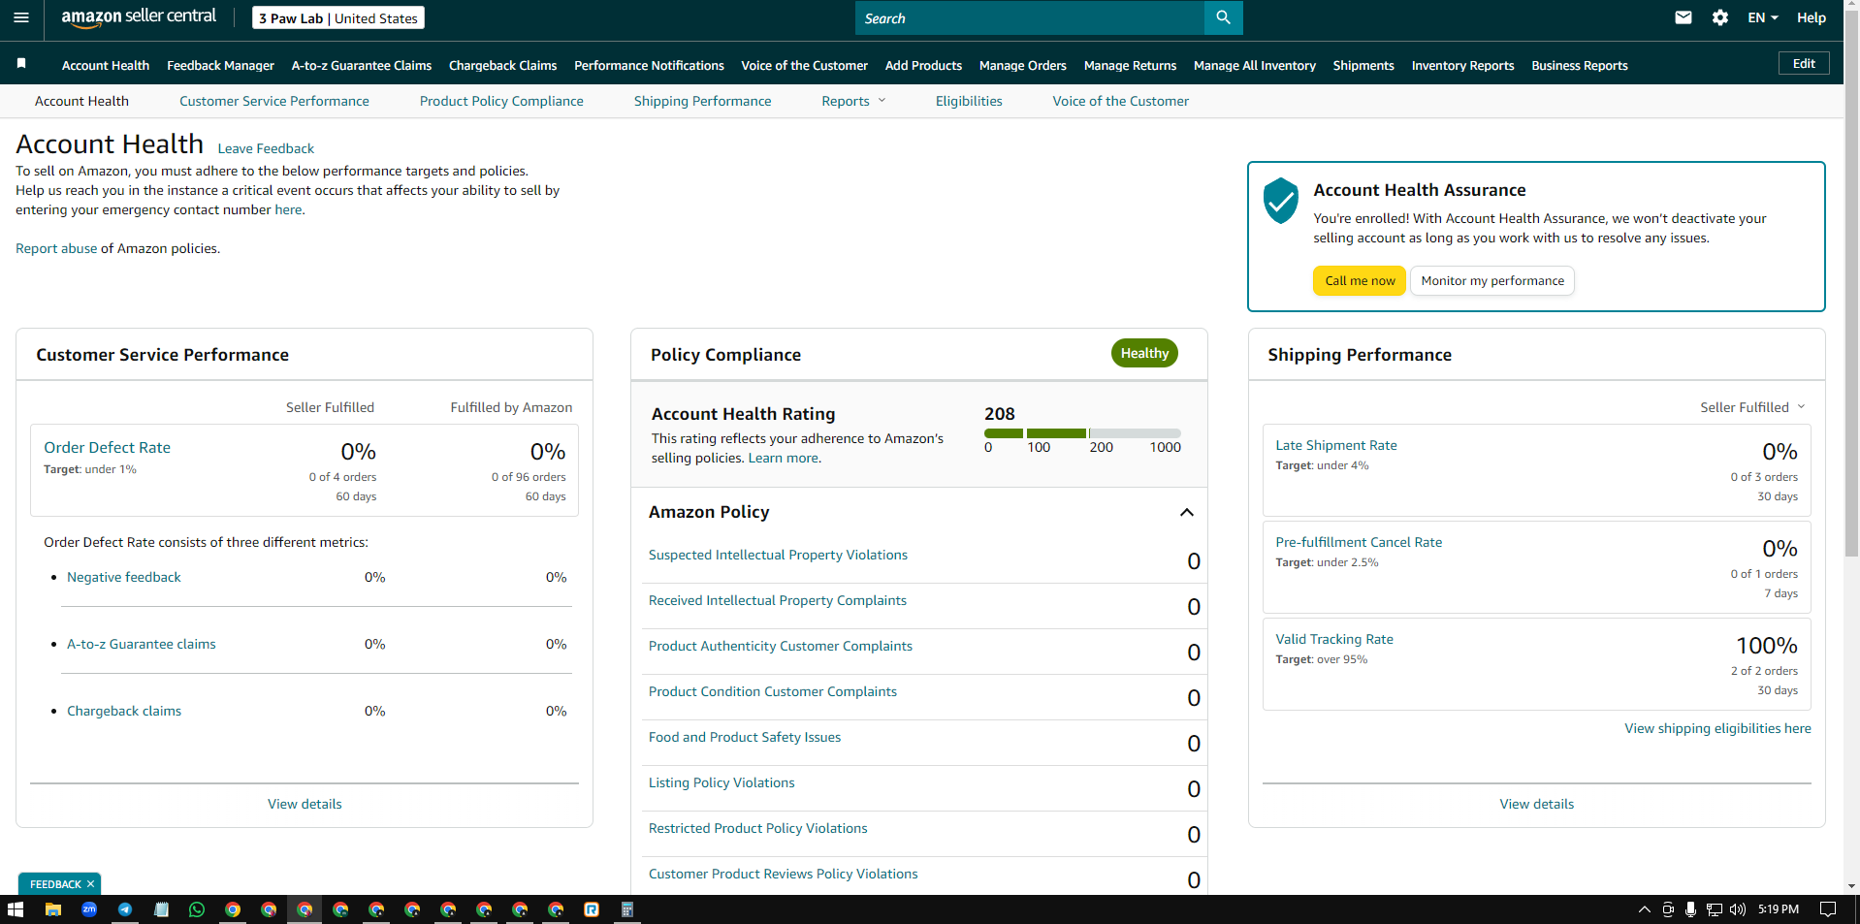Click the search magnifier button
Image resolution: width=1860 pixels, height=924 pixels.
(x=1223, y=17)
